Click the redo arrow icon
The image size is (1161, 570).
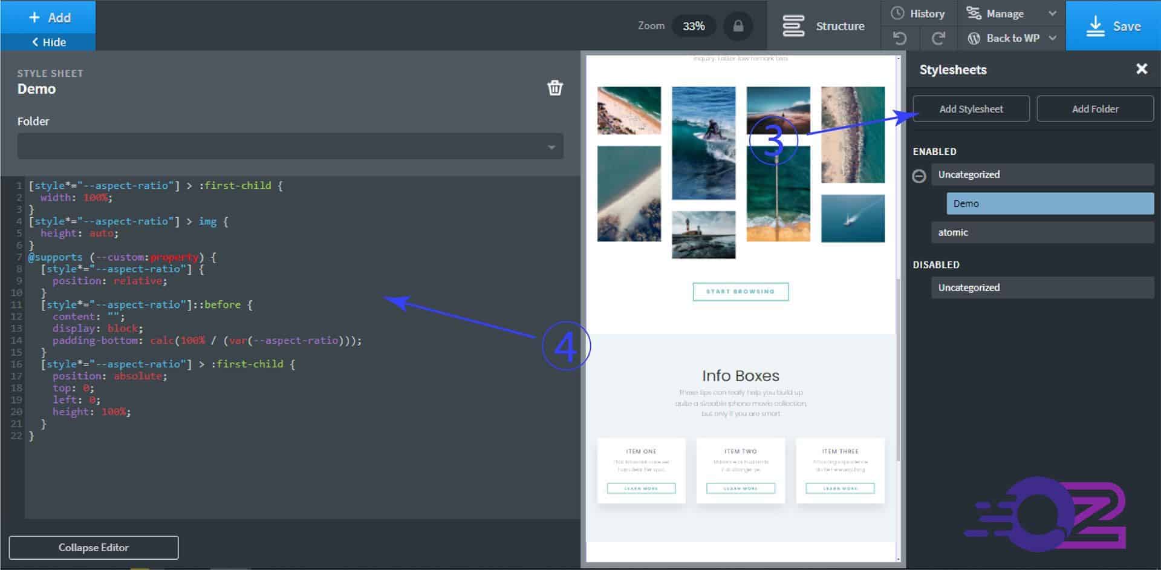point(938,39)
